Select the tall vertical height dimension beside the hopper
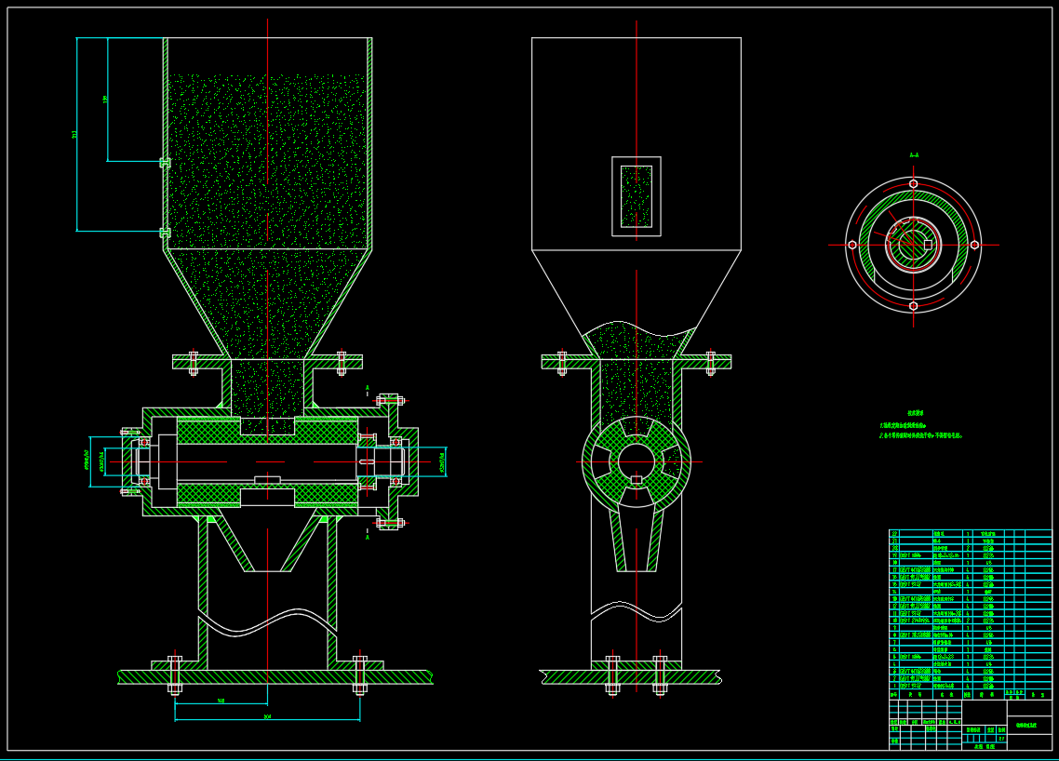 pos(76,135)
